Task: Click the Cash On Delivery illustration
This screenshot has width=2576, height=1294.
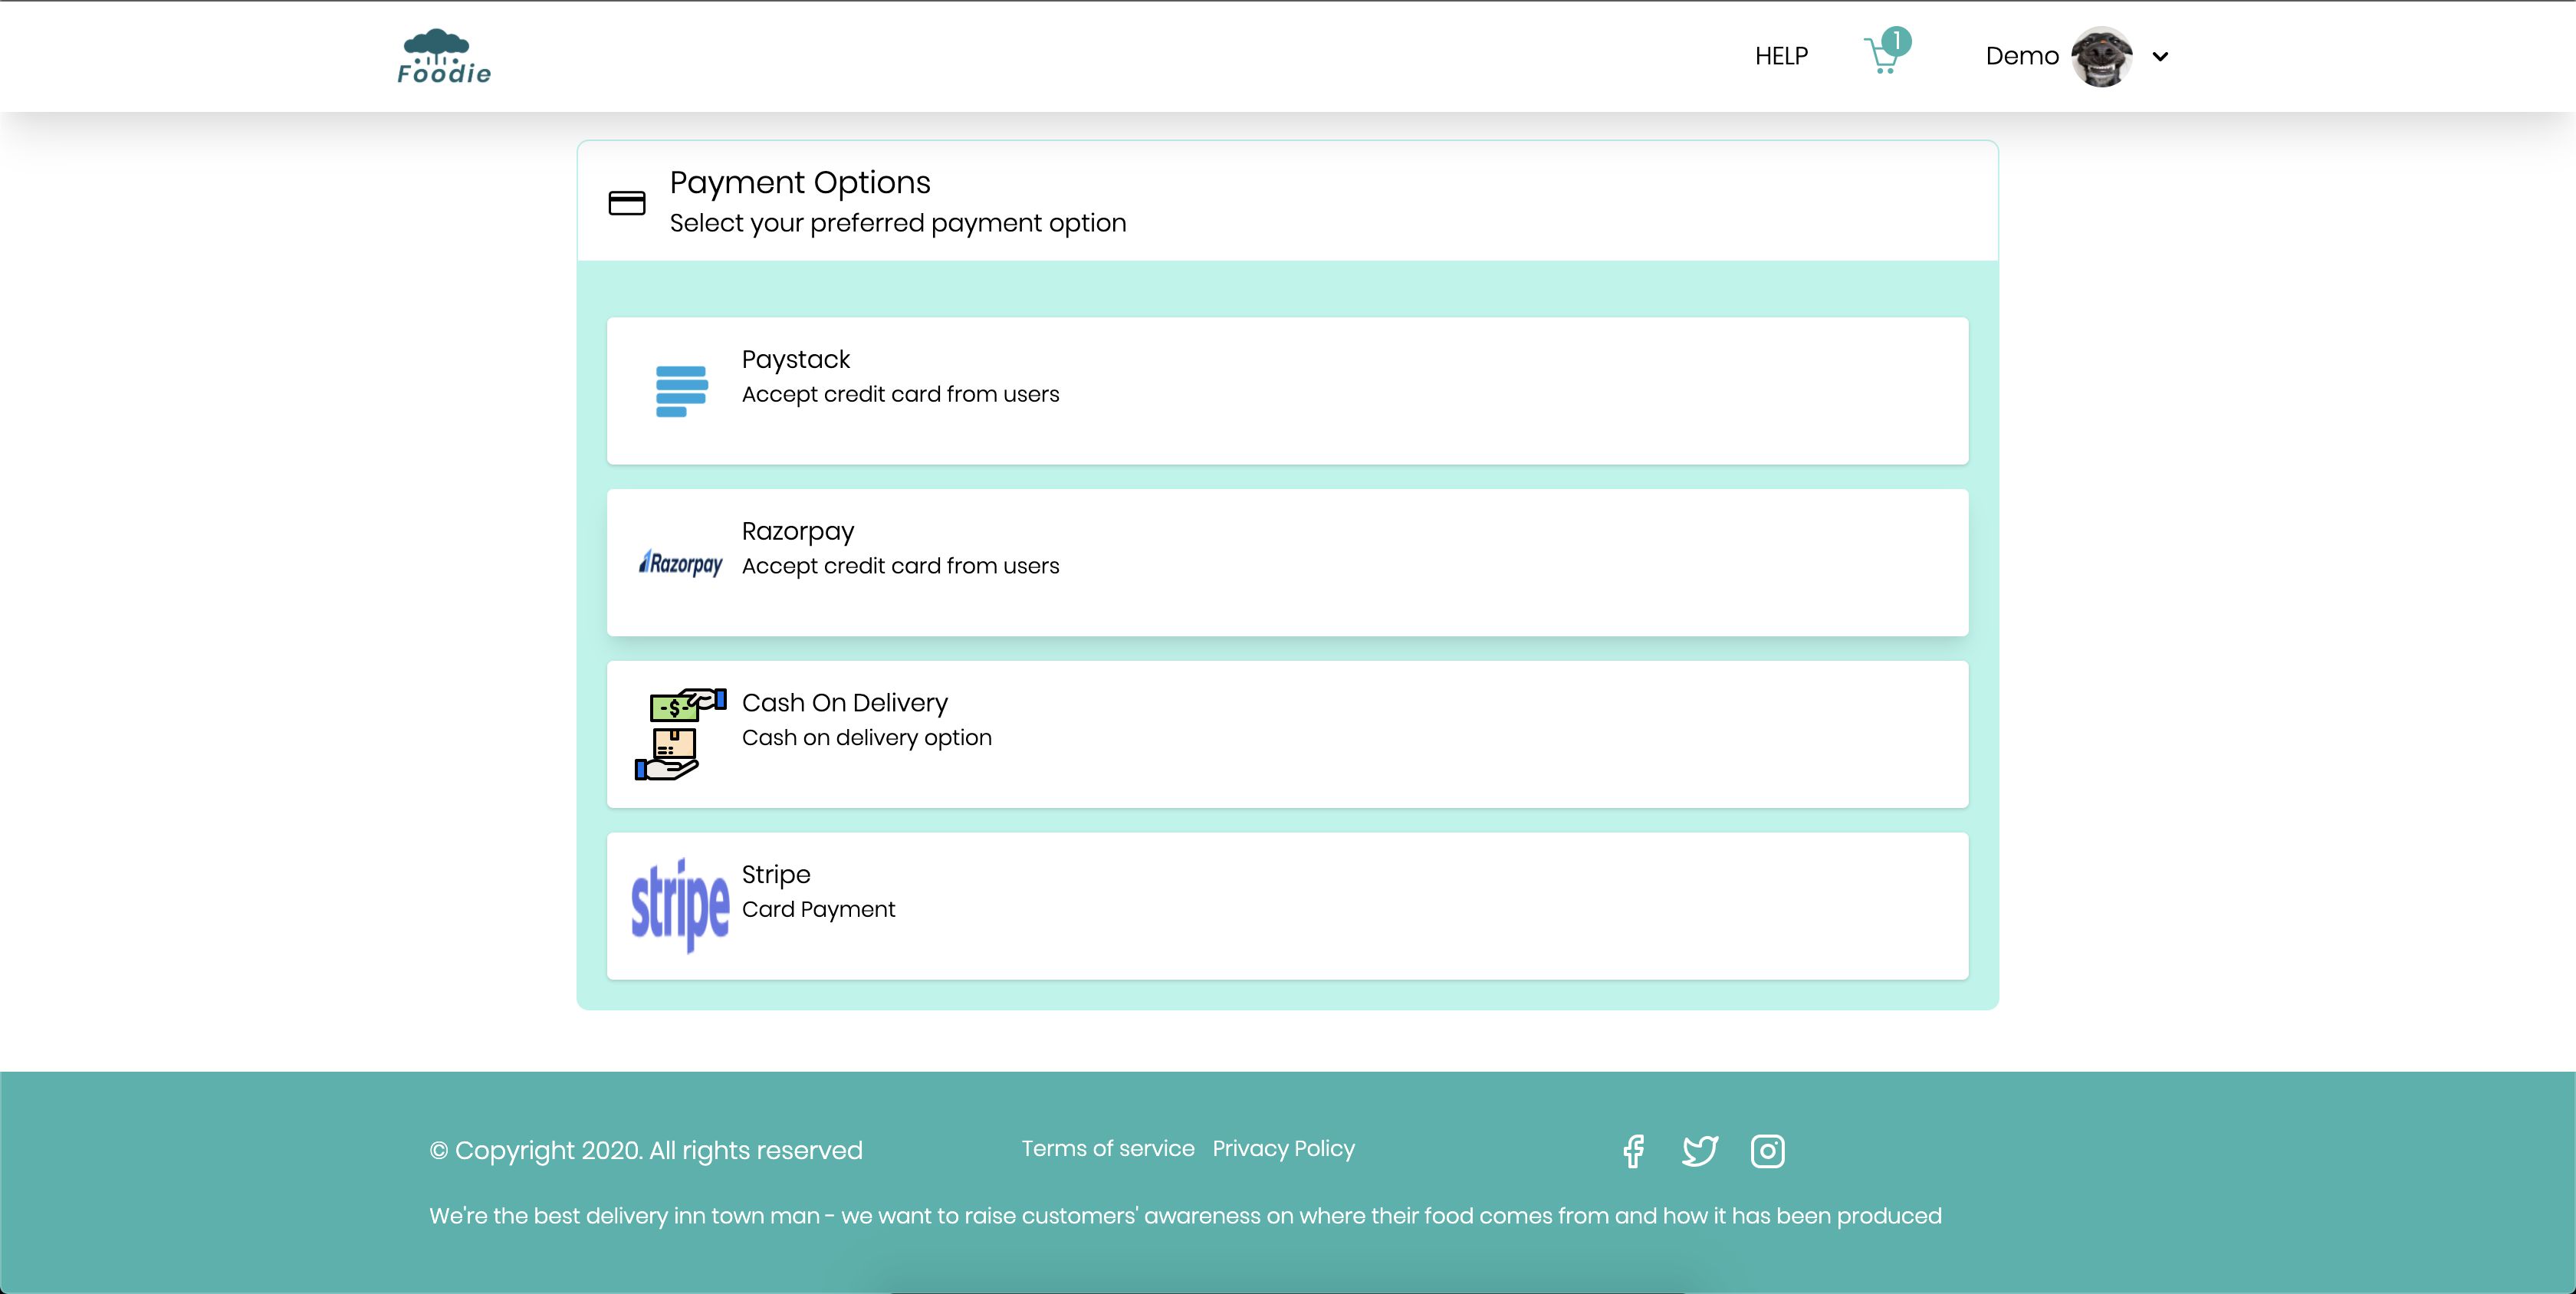Action: (680, 734)
